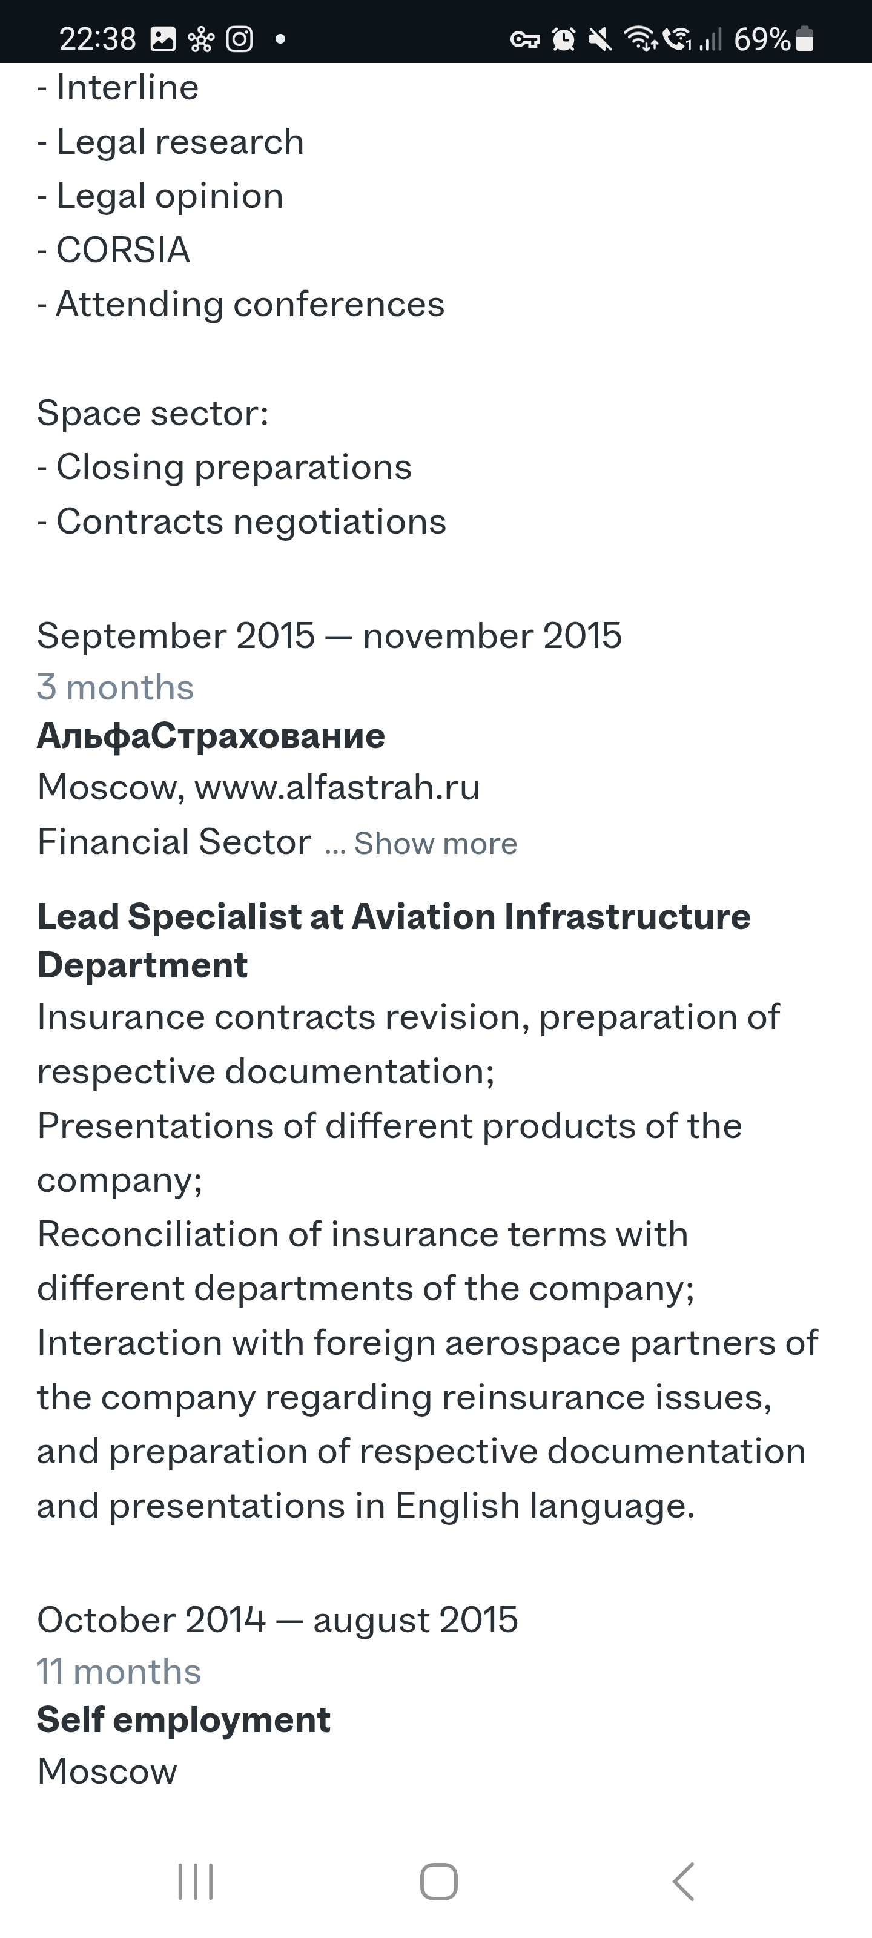
Task: Tap the Instagram notification icon
Action: pyautogui.click(x=239, y=39)
